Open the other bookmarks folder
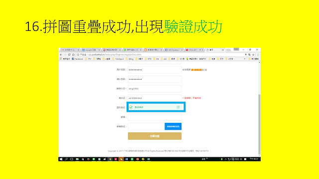The width and height of the screenshot is (319, 179). click(x=254, y=59)
